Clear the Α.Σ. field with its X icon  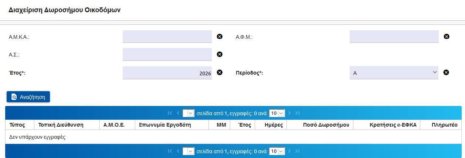[220, 54]
